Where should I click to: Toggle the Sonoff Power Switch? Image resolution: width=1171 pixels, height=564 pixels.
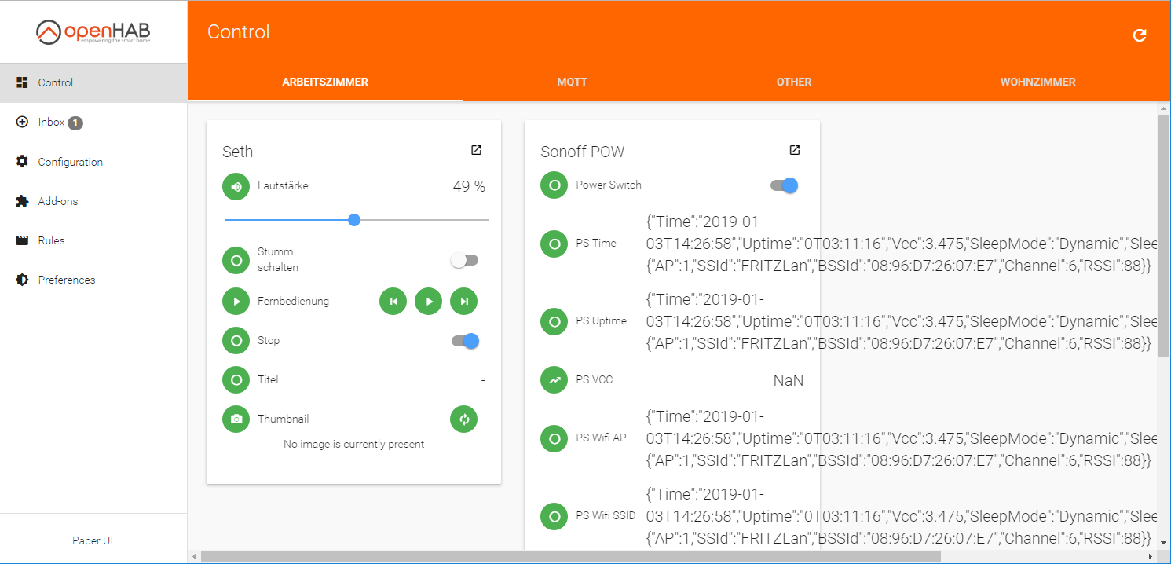784,185
